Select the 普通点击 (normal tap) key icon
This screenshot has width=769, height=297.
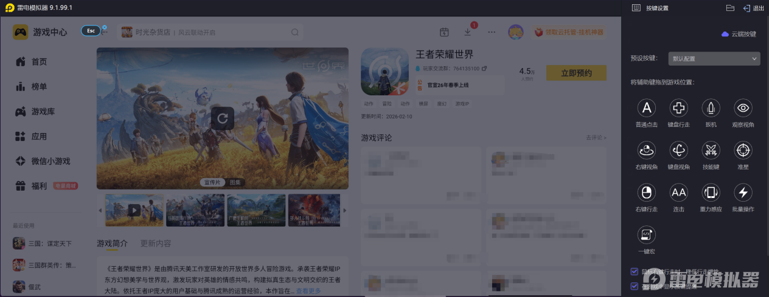[646, 108]
